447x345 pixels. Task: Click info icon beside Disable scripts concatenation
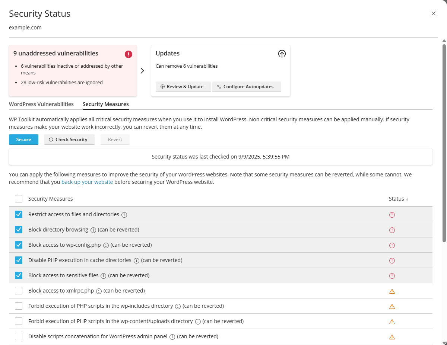(172, 337)
